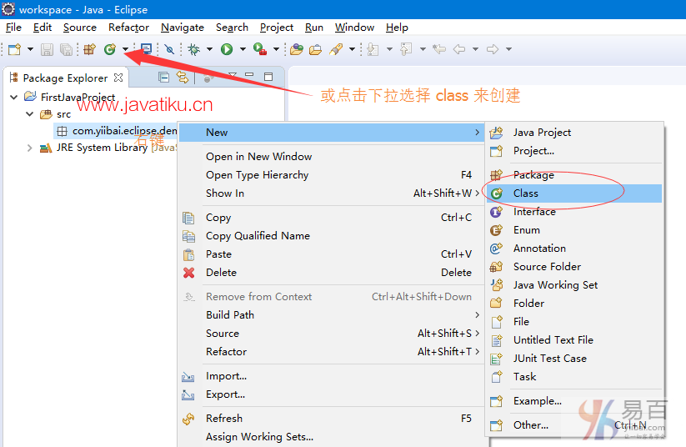Expand the JRE System Library node
The height and width of the screenshot is (447, 686).
coord(29,148)
